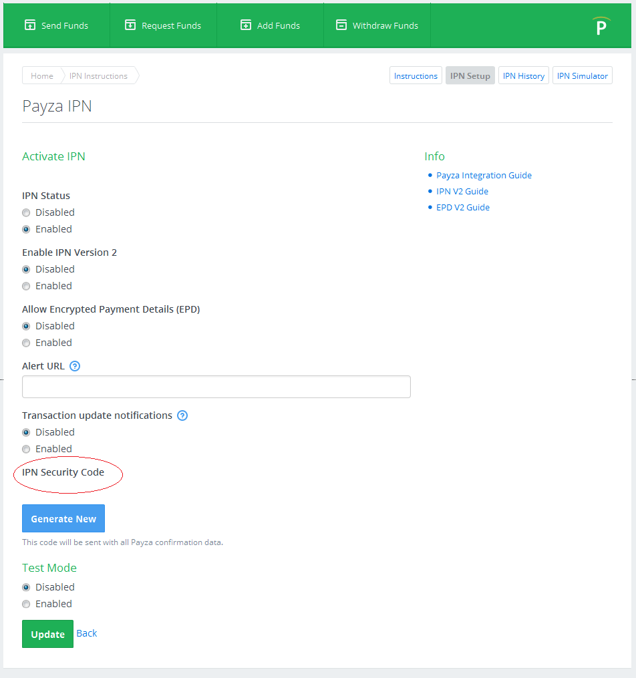The image size is (636, 678).
Task: Click the 'Info' section heading
Action: click(434, 156)
